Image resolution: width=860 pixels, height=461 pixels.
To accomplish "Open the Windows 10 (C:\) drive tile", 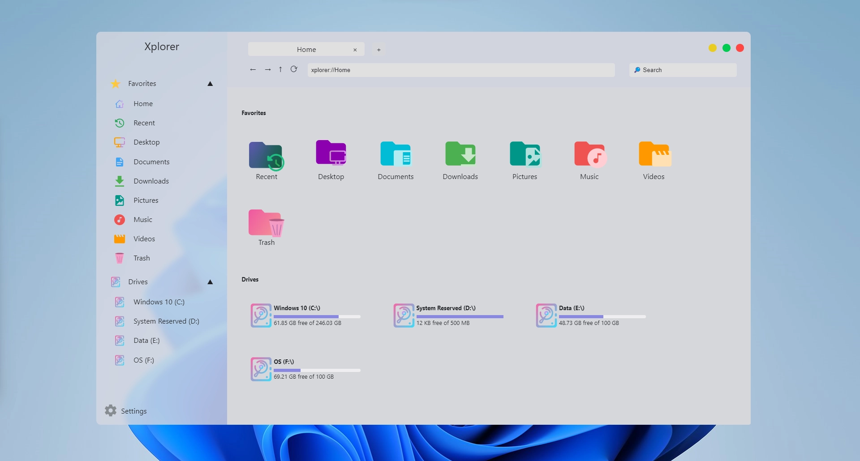I will tap(306, 316).
